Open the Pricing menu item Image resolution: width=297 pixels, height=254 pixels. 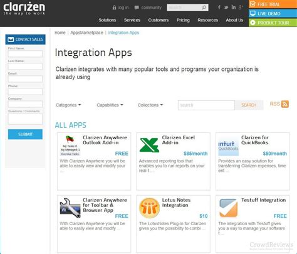[183, 20]
